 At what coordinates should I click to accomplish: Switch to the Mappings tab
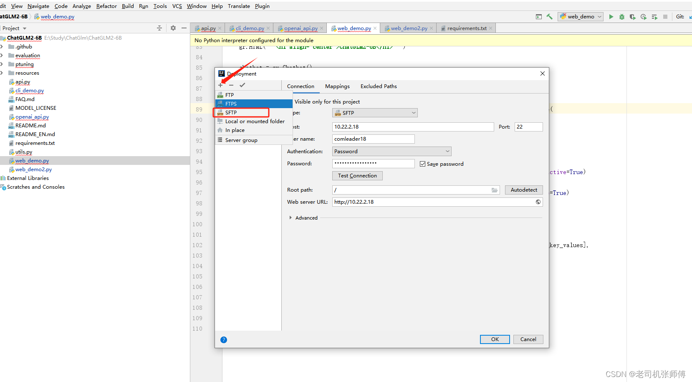[337, 86]
